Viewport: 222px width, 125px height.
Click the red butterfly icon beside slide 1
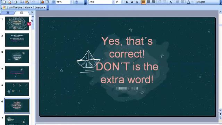click(29, 24)
